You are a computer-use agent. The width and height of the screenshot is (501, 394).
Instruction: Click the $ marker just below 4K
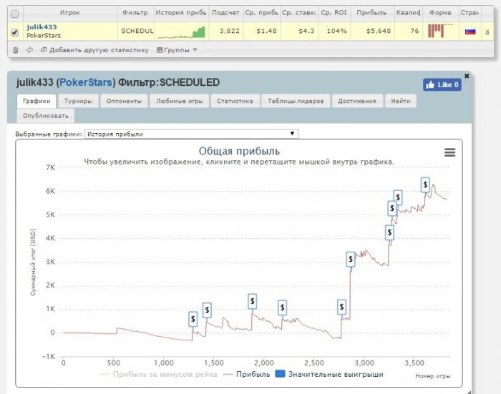pos(389,232)
